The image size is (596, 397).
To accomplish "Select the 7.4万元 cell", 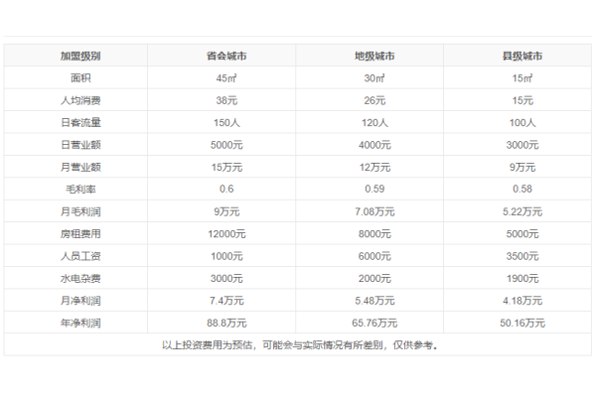I will [222, 300].
